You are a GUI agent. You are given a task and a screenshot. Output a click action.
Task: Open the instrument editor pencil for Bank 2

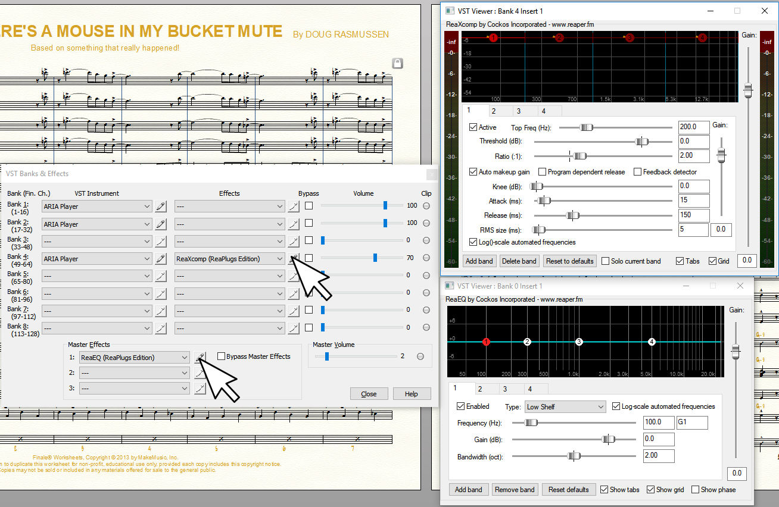coord(160,224)
